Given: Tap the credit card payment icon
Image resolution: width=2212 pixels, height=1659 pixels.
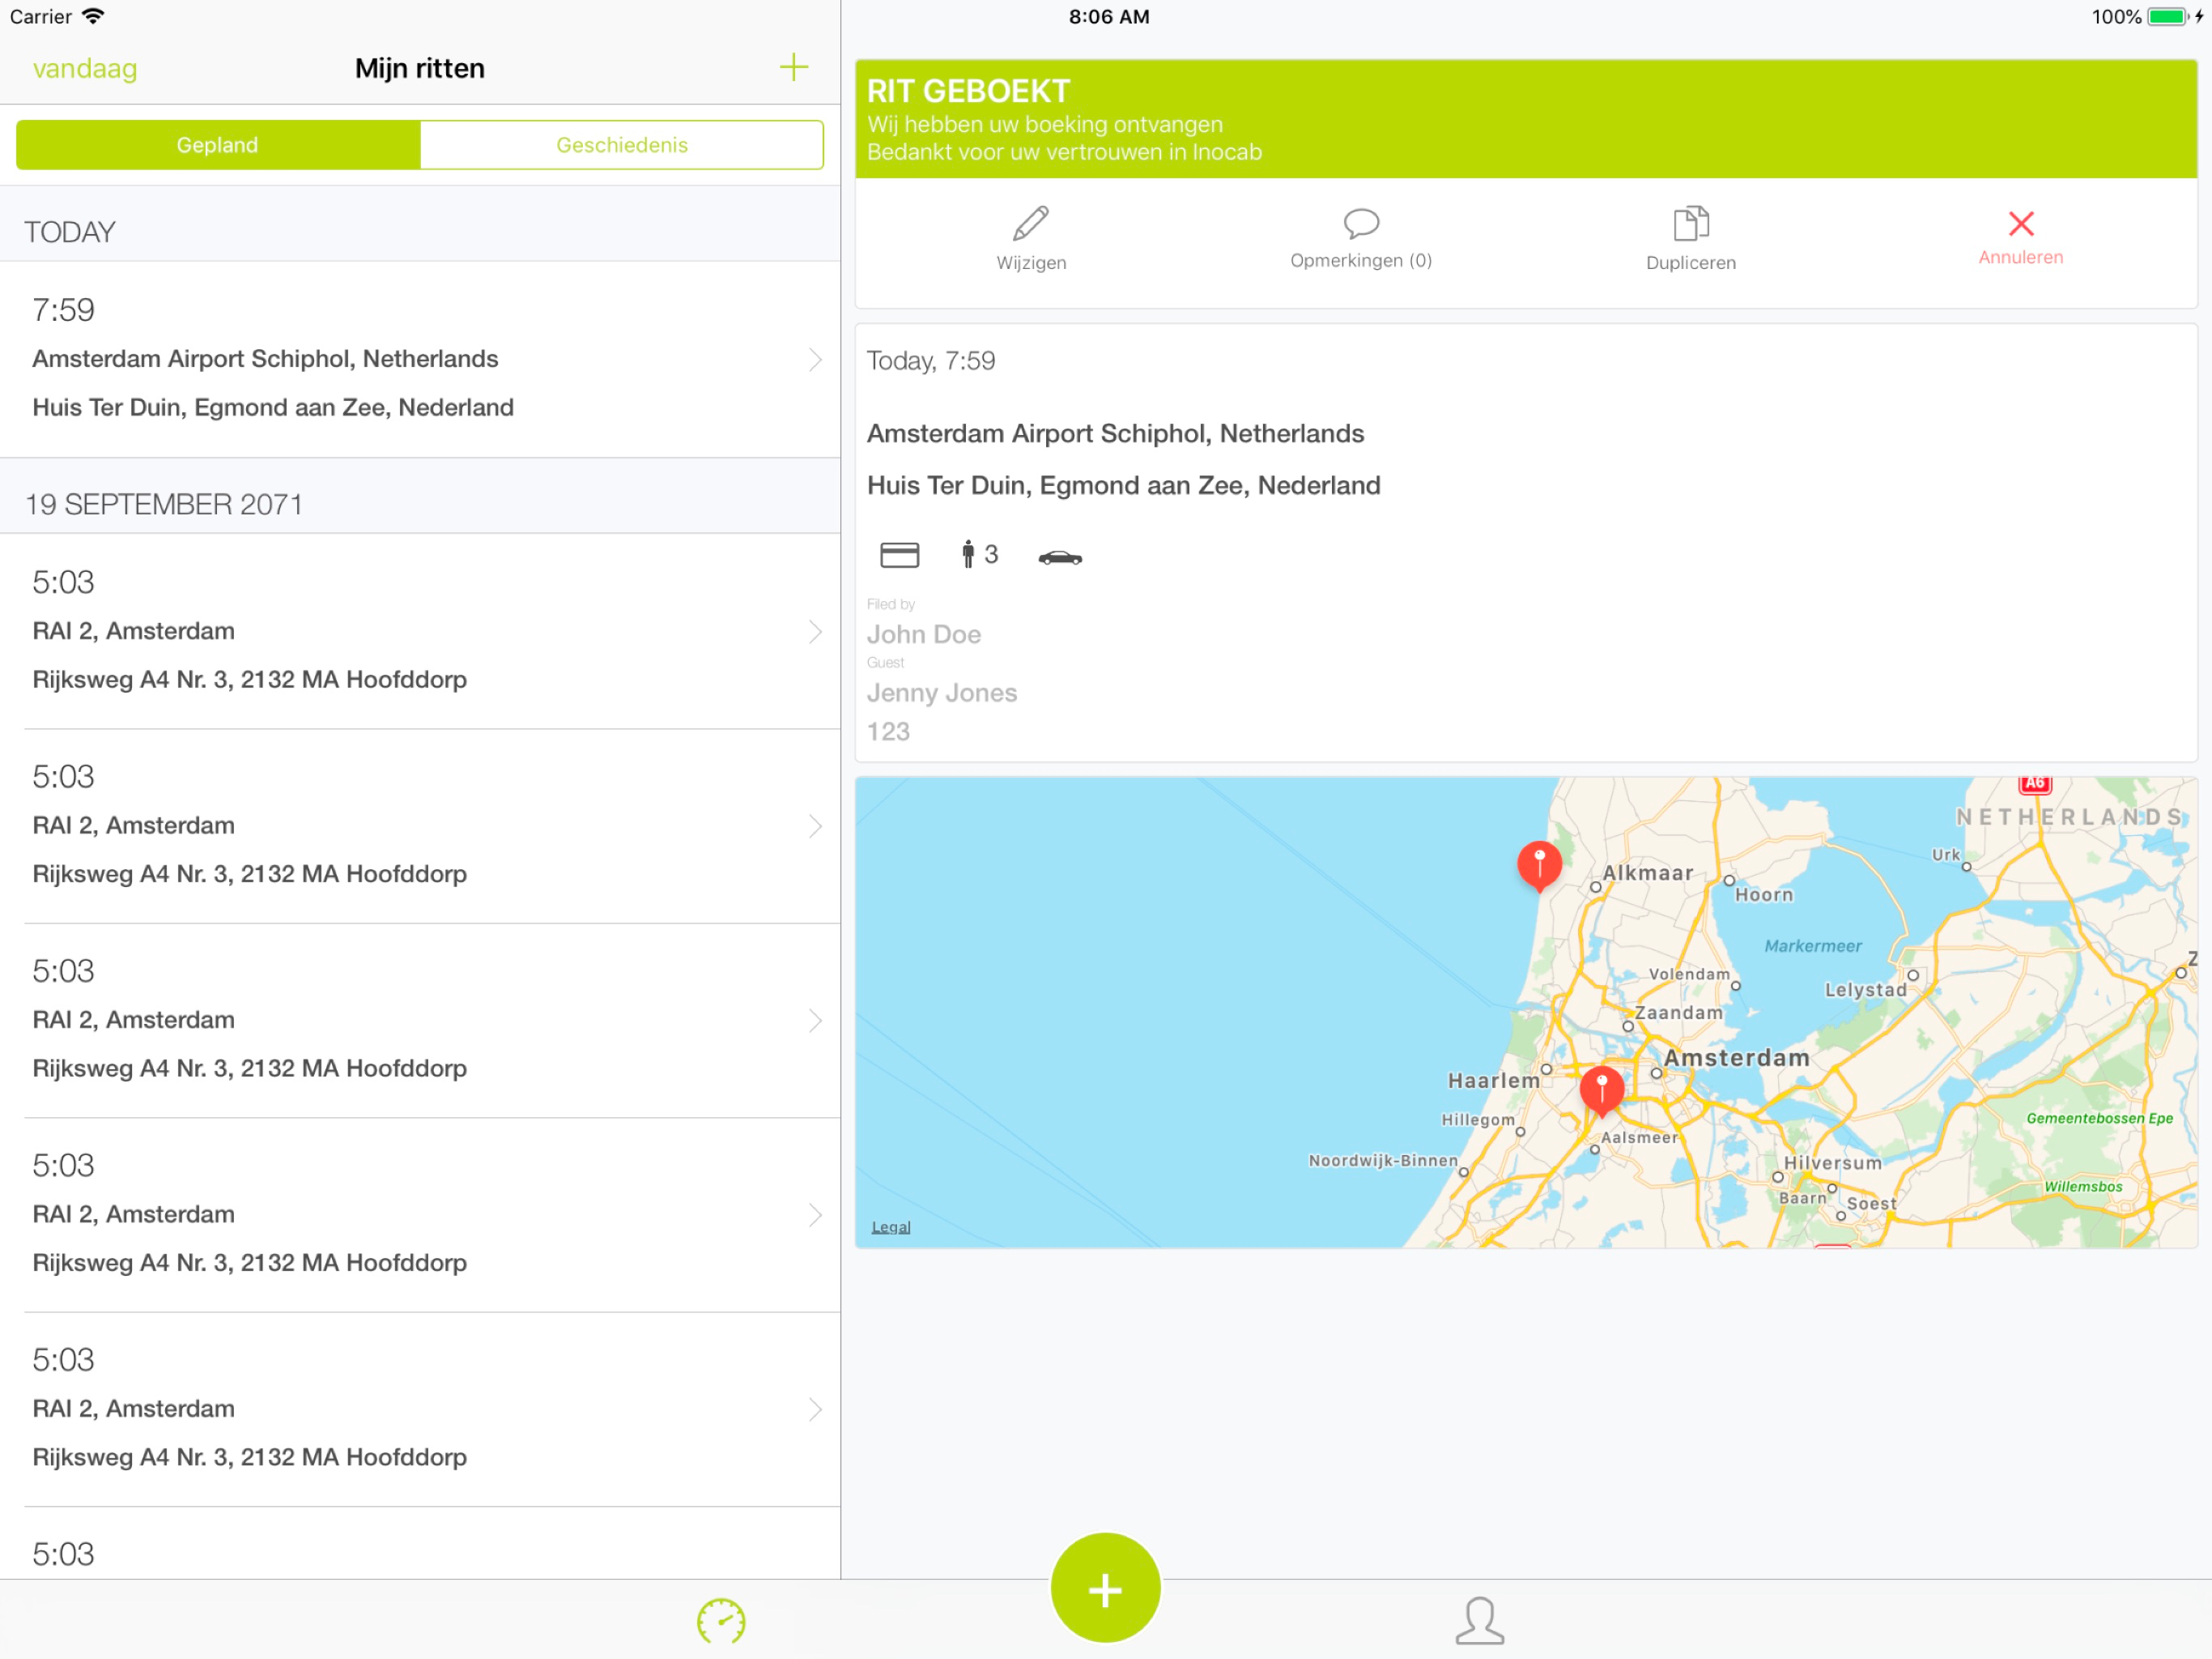Looking at the screenshot, I should (899, 554).
